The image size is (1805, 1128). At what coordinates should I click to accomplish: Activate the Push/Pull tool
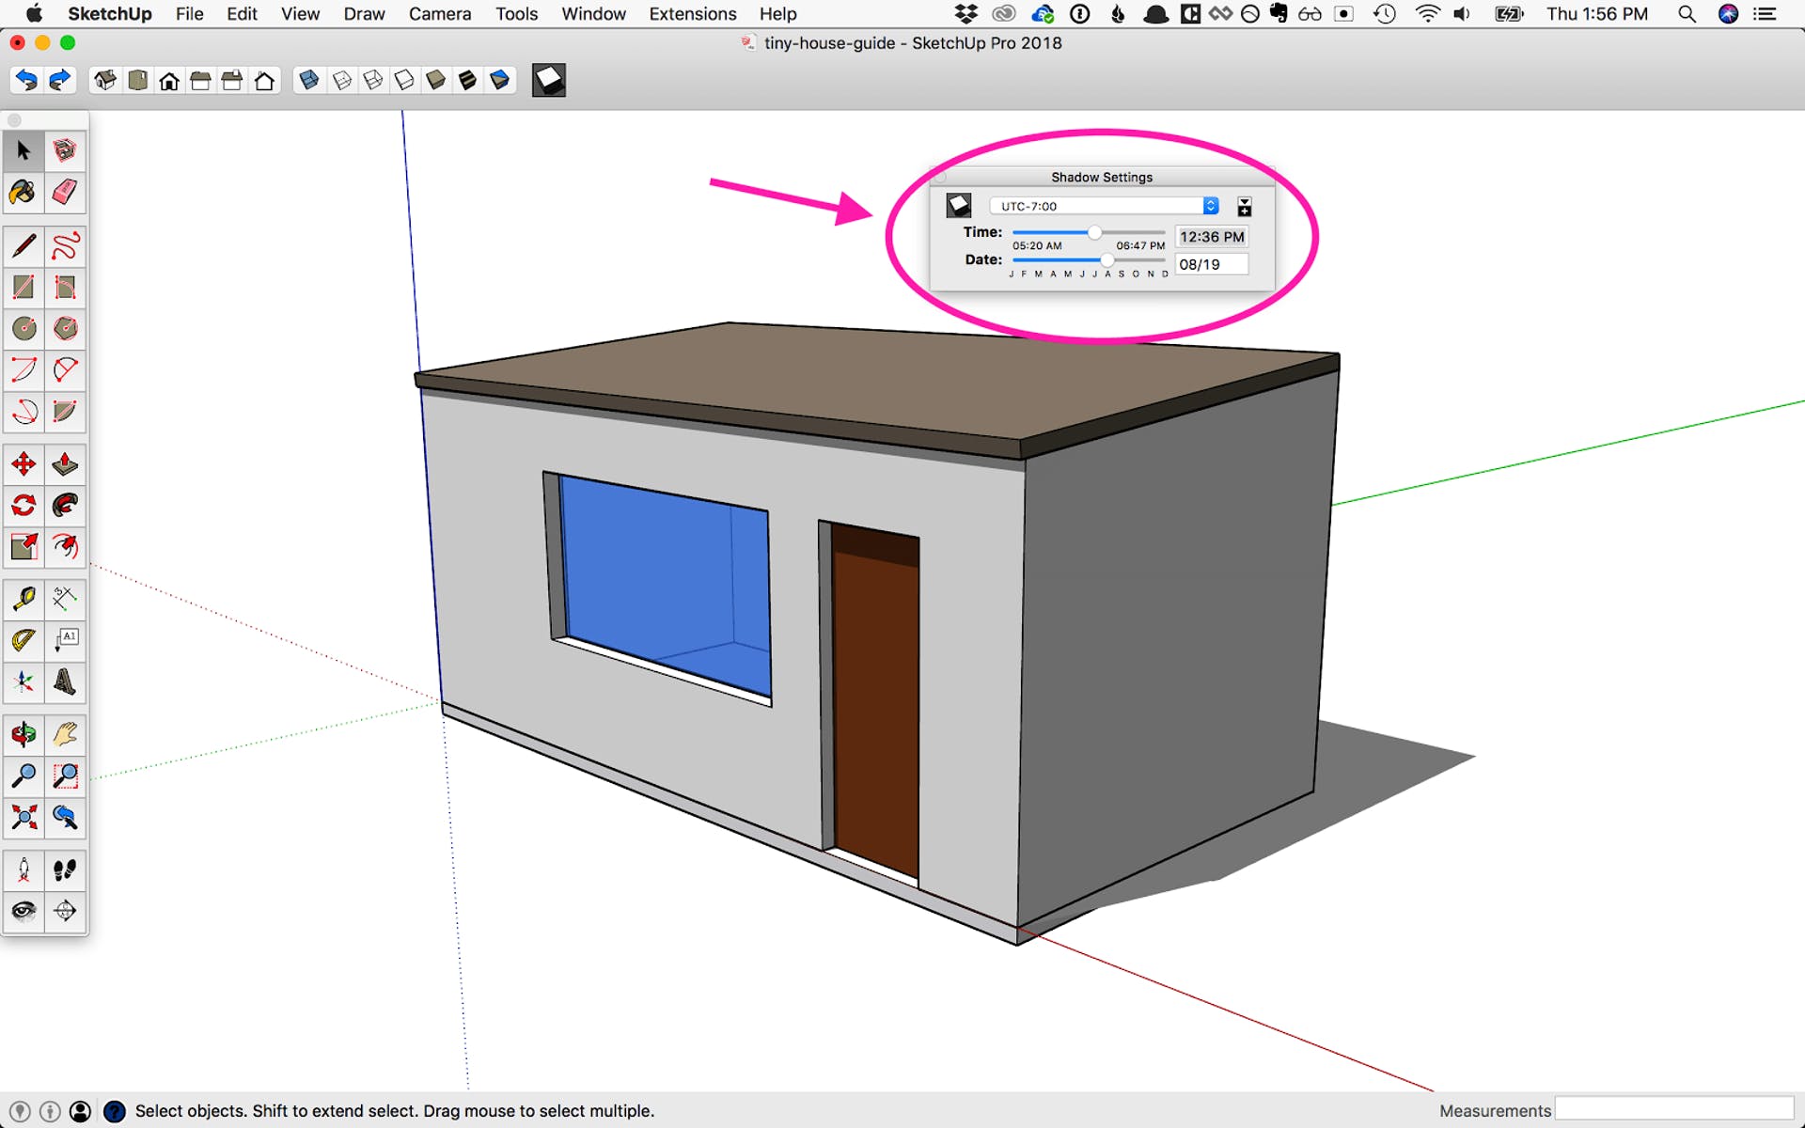(x=65, y=464)
